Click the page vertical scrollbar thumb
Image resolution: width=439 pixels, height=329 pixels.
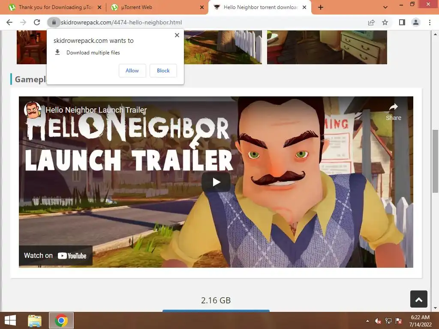(436, 161)
